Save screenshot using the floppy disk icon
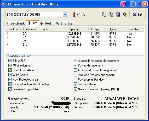This screenshot has height=121, width=149. tap(118, 15)
